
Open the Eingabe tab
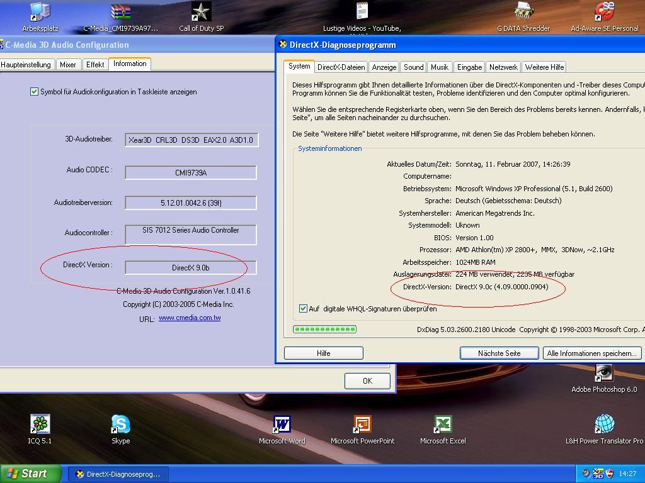[x=469, y=67]
